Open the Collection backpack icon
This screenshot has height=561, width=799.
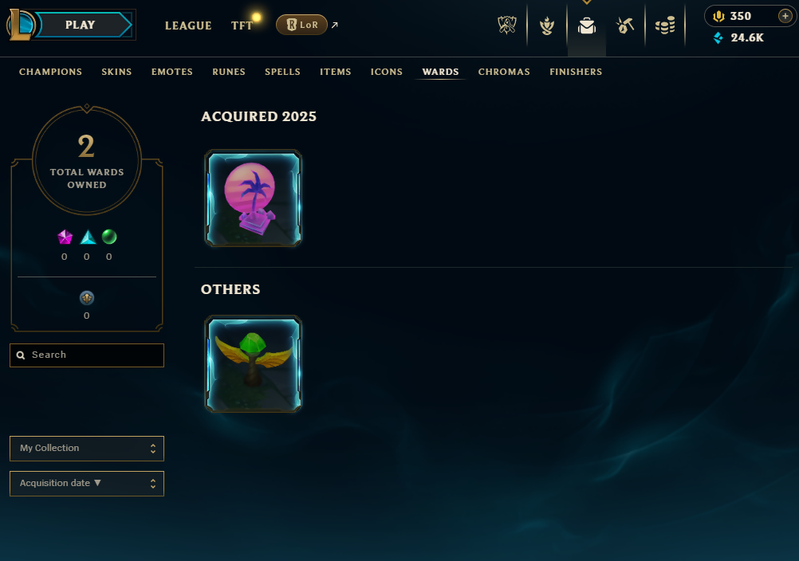click(x=587, y=25)
